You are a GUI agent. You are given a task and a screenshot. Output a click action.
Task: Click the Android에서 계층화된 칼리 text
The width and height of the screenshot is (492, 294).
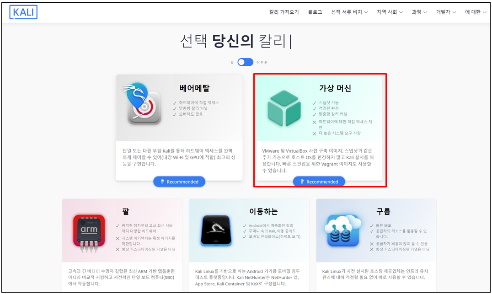pos(271,225)
